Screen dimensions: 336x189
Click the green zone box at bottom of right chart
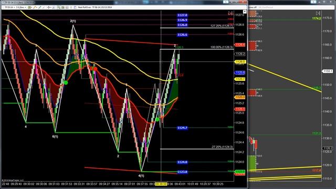click(x=252, y=164)
